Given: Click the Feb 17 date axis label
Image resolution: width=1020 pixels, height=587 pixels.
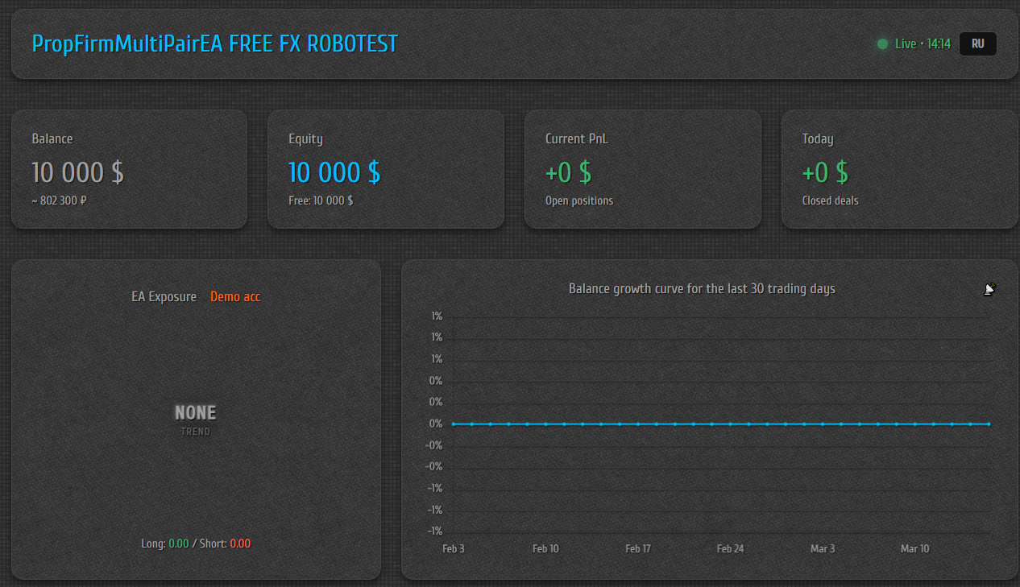Looking at the screenshot, I should [638, 548].
